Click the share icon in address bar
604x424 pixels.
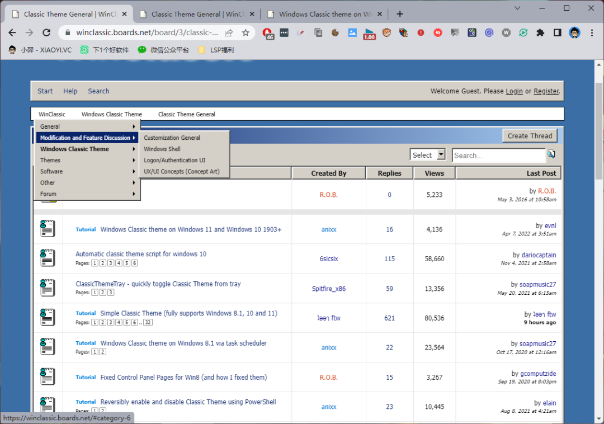point(229,33)
